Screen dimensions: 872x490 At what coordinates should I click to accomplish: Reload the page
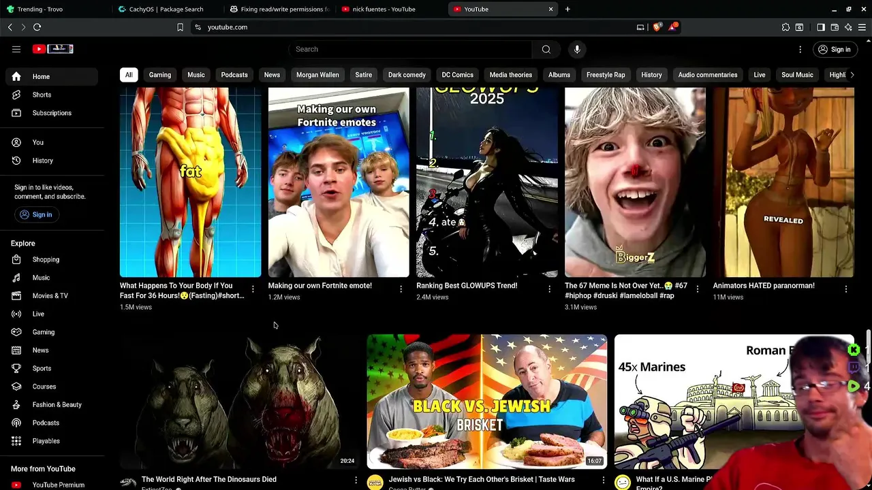[x=37, y=27]
